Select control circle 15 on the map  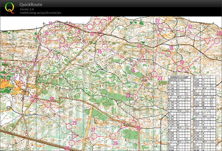click(105, 46)
